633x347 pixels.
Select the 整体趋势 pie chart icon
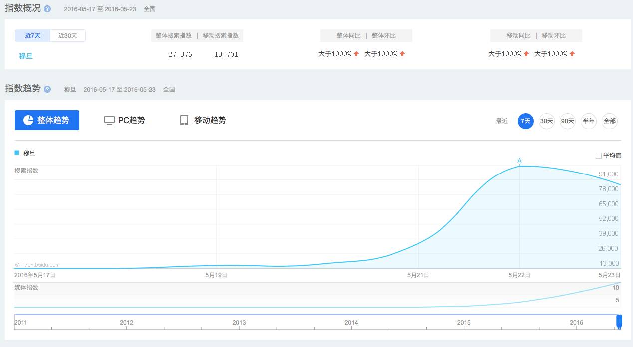[30, 120]
